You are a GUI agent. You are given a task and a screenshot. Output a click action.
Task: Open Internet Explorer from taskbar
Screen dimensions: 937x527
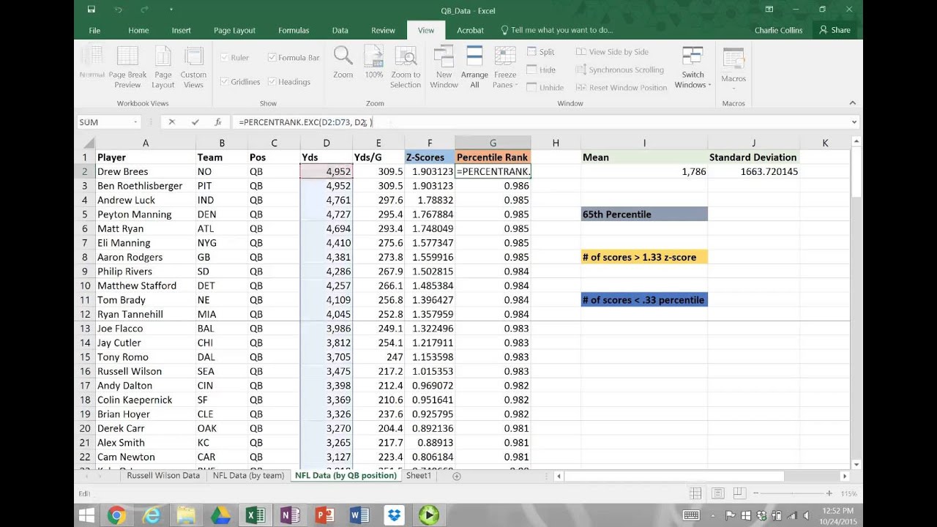(x=152, y=515)
